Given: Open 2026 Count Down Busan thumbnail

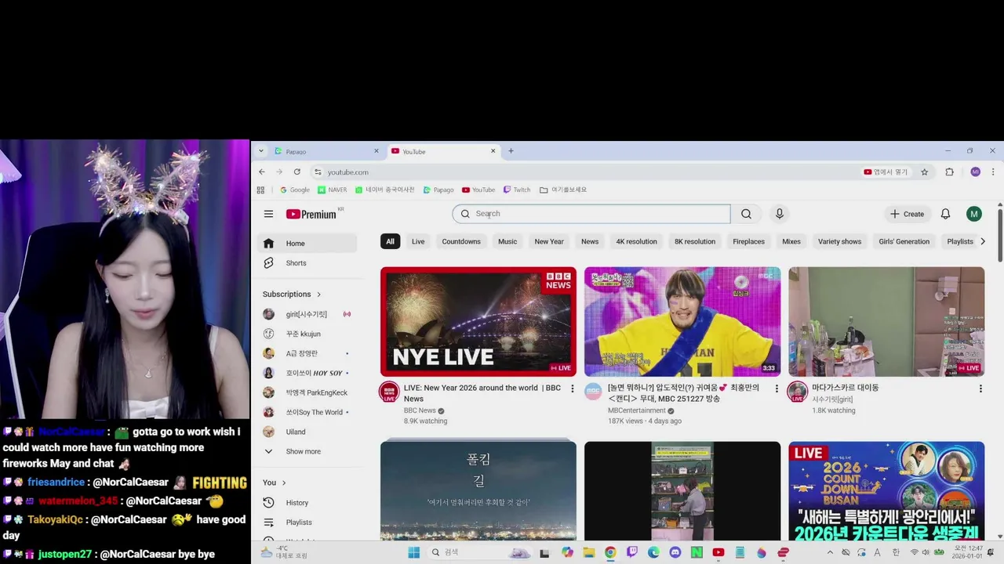Looking at the screenshot, I should (886, 490).
